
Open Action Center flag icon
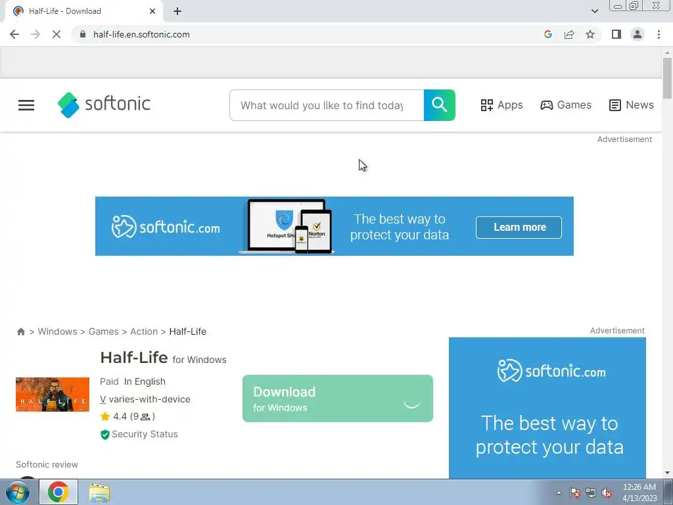[574, 493]
